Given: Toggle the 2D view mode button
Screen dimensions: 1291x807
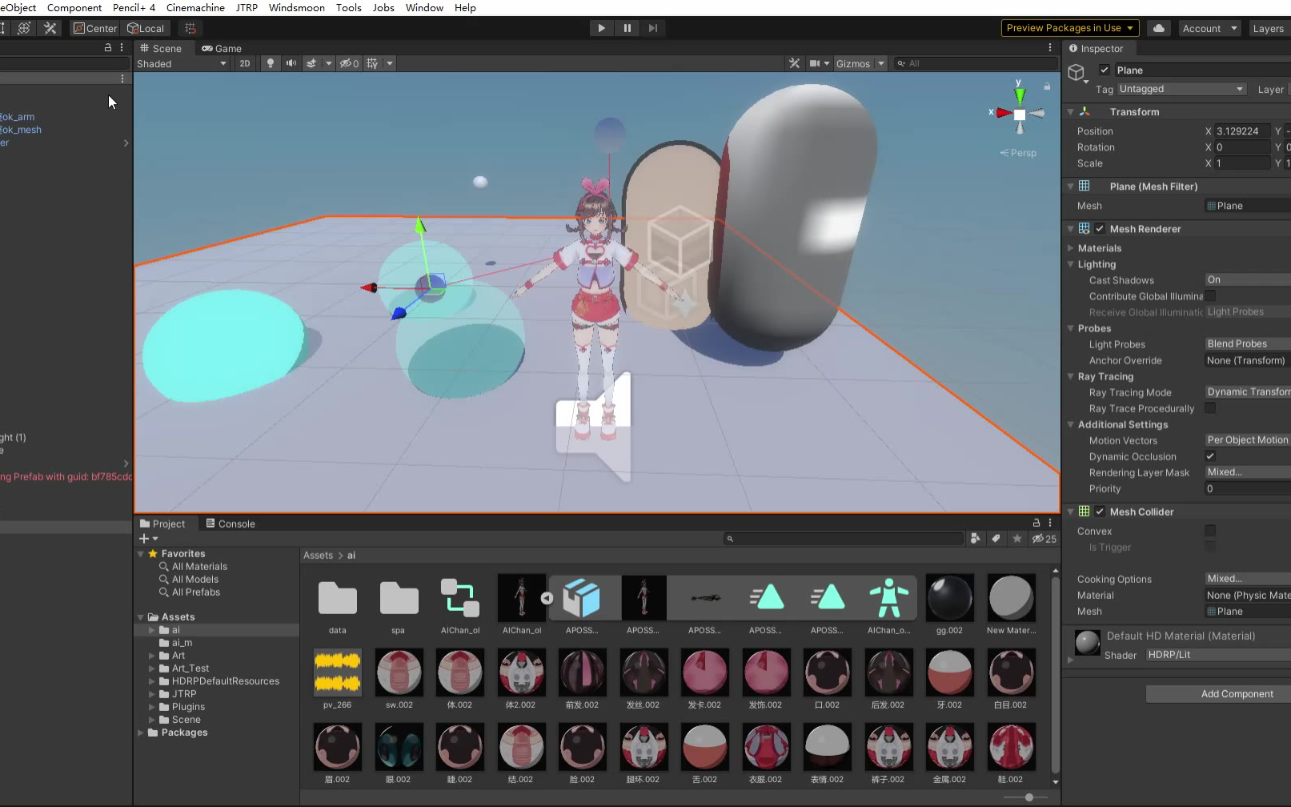Looking at the screenshot, I should pos(245,63).
